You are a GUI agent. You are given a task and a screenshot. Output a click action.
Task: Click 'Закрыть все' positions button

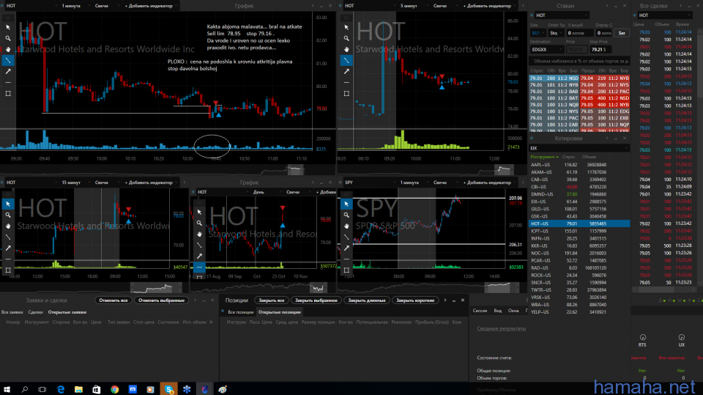[x=271, y=300]
